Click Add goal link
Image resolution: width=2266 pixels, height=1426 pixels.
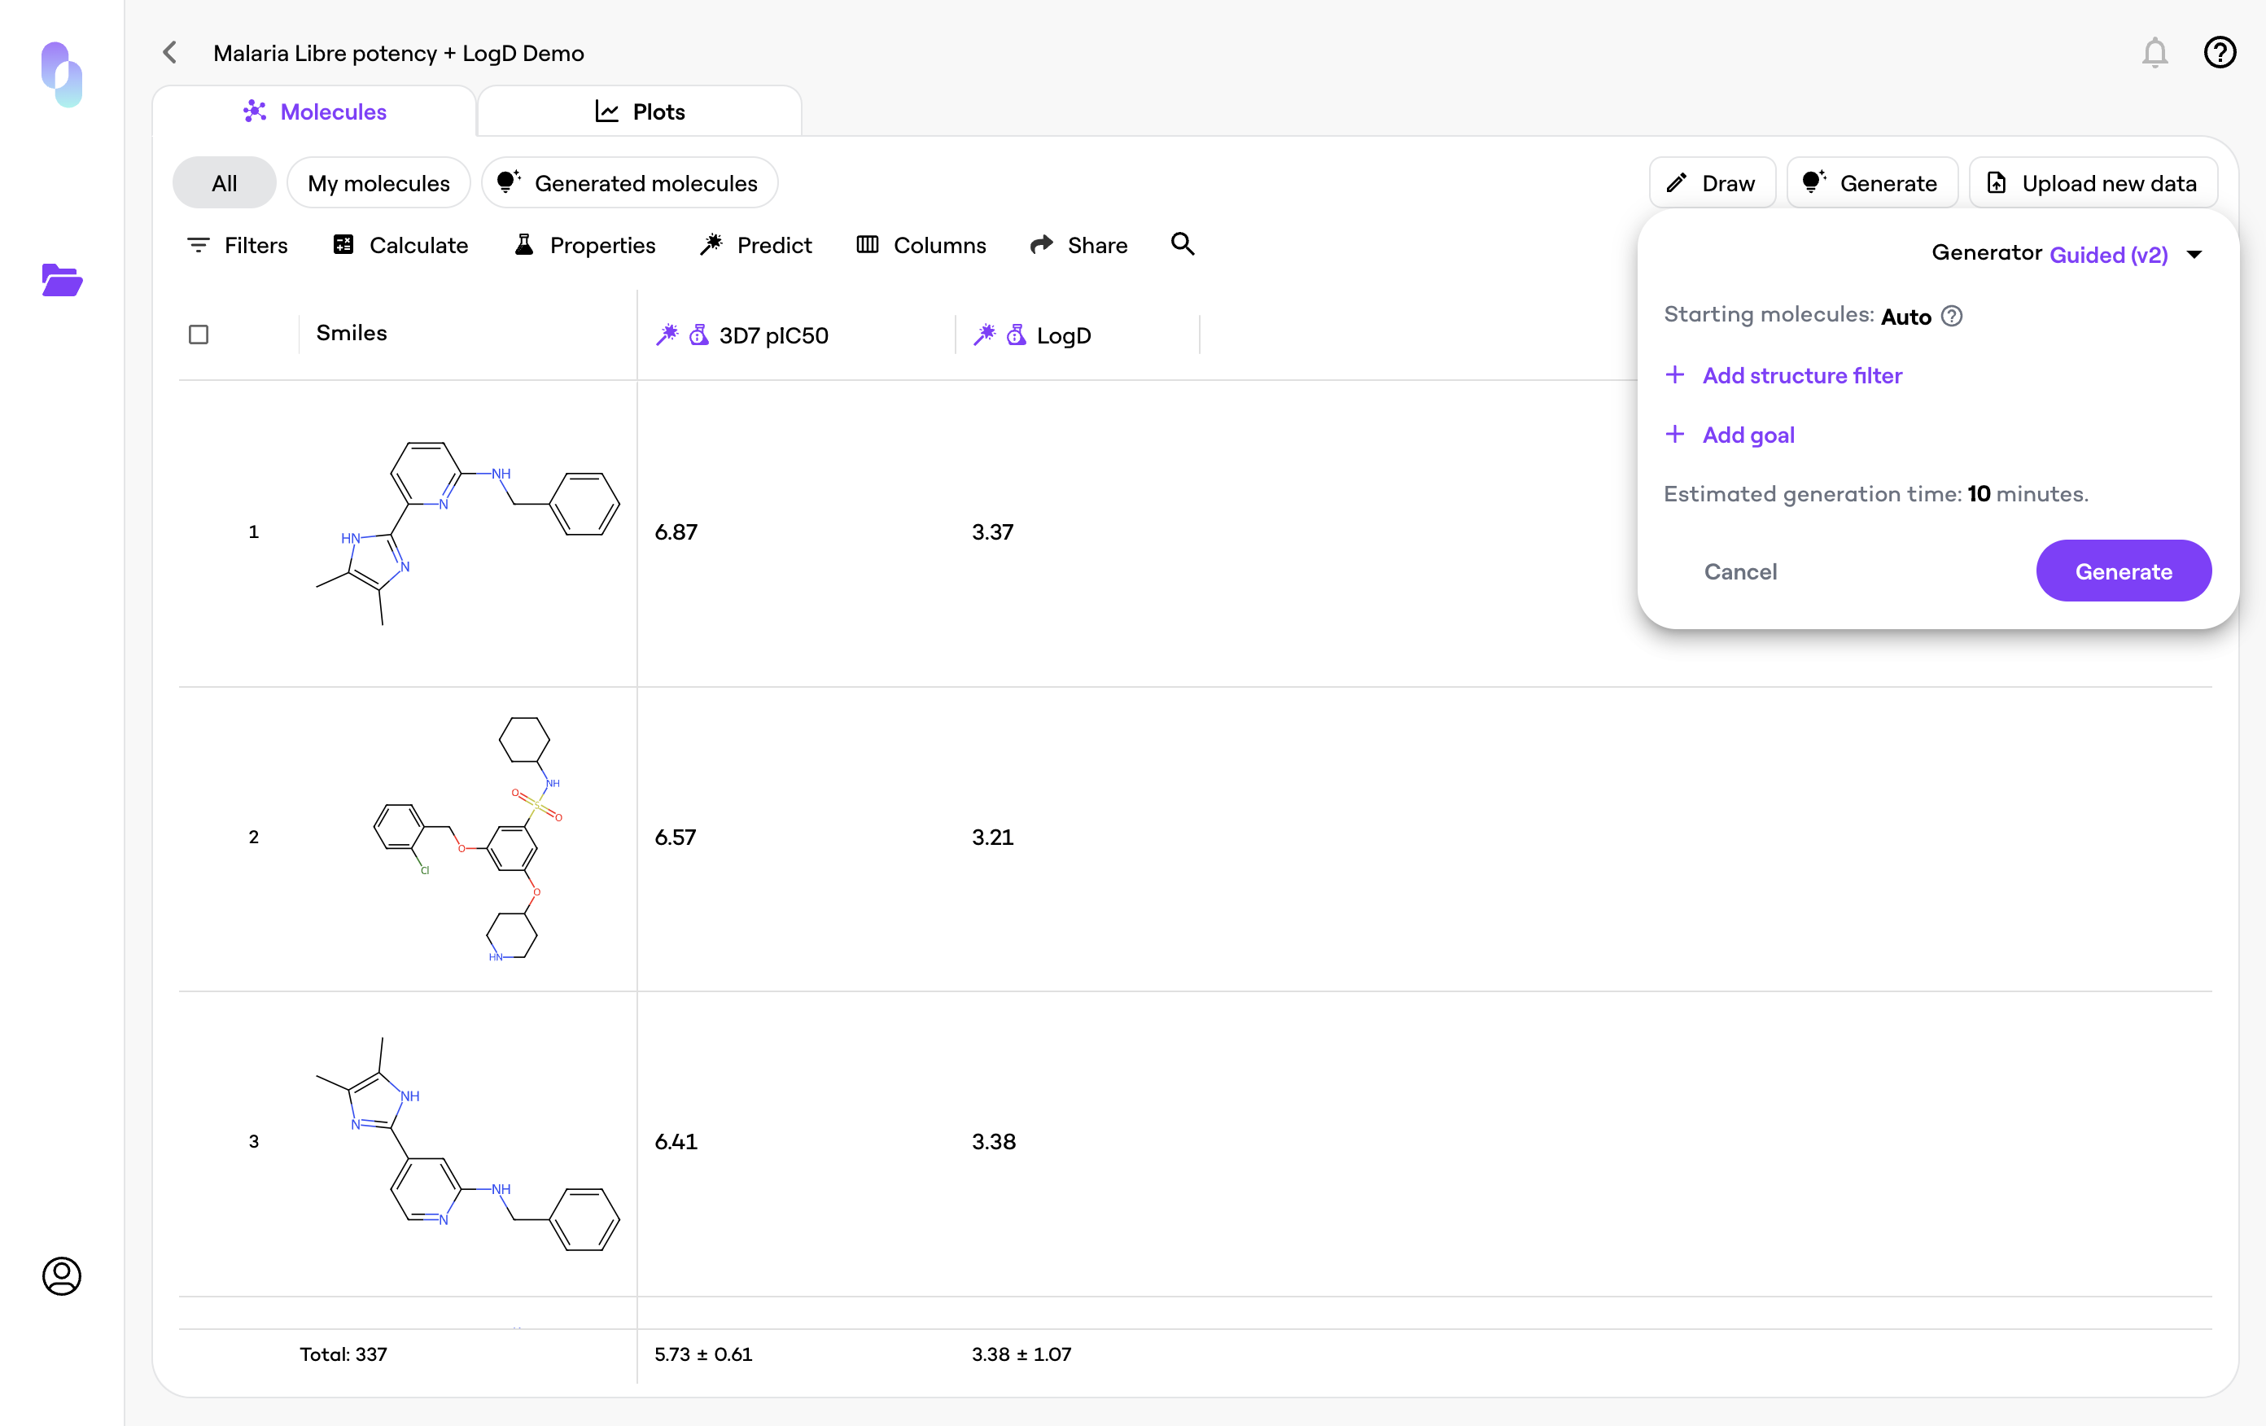(x=1748, y=435)
